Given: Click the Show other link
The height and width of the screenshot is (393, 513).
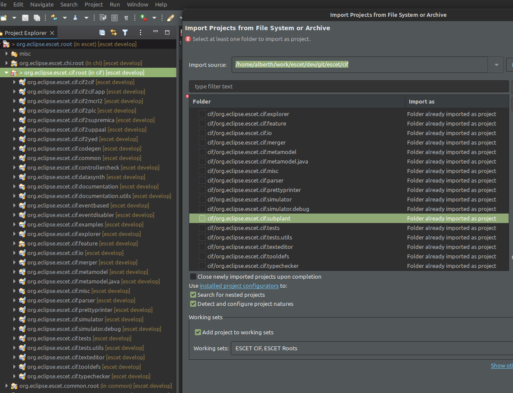Looking at the screenshot, I should click(x=502, y=365).
